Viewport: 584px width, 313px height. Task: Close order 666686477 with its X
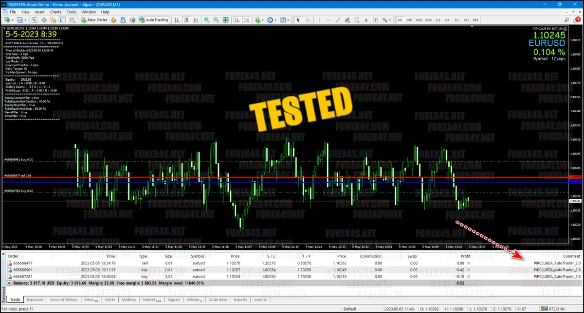469,263
